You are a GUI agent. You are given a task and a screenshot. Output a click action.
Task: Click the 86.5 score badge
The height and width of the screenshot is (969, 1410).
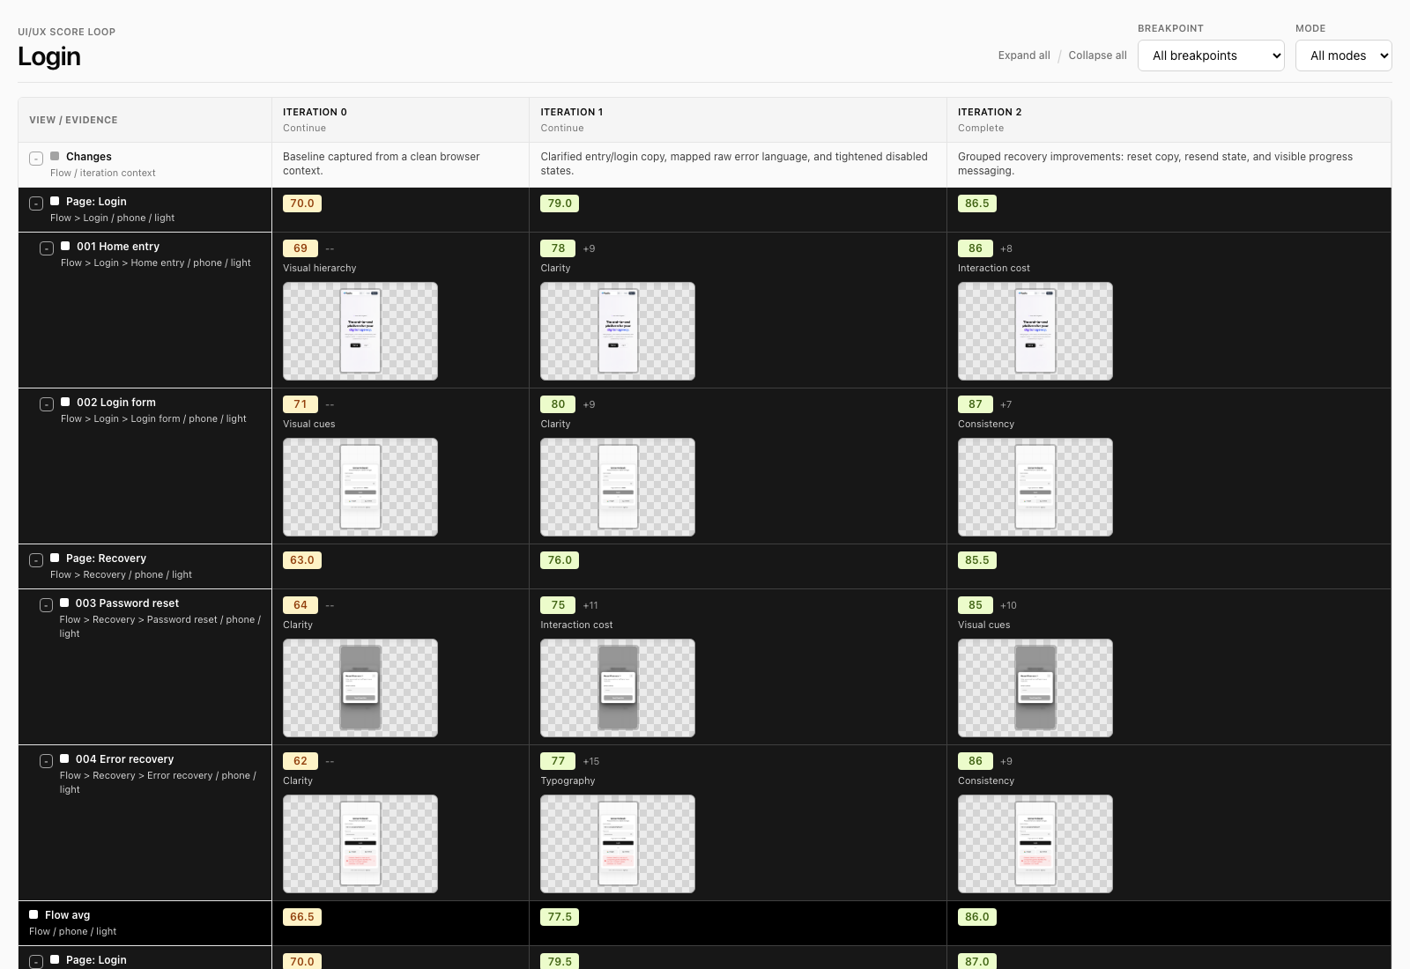click(x=977, y=203)
